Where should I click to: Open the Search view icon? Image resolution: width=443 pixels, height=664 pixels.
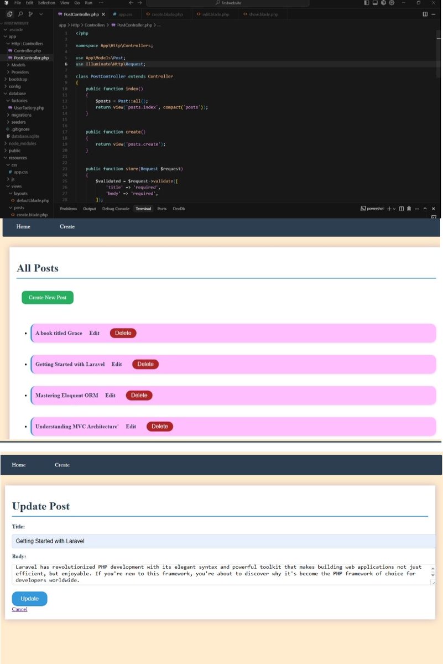pyautogui.click(x=20, y=14)
